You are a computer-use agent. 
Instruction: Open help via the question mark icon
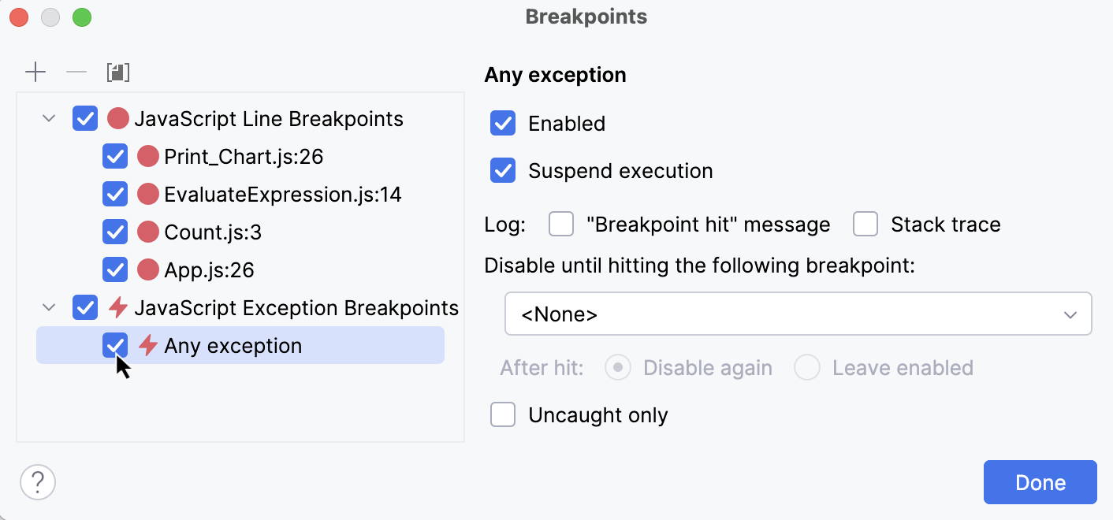[37, 481]
